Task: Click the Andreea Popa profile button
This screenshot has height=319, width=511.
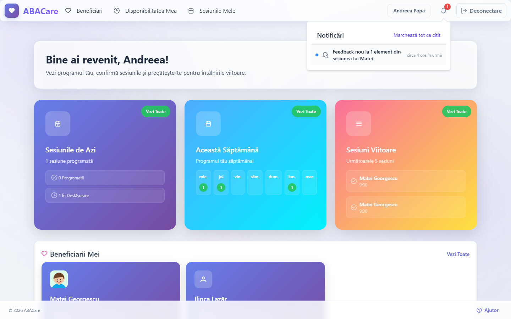Action: [x=409, y=11]
